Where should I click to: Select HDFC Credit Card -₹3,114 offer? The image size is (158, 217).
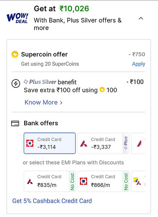[x=50, y=143]
